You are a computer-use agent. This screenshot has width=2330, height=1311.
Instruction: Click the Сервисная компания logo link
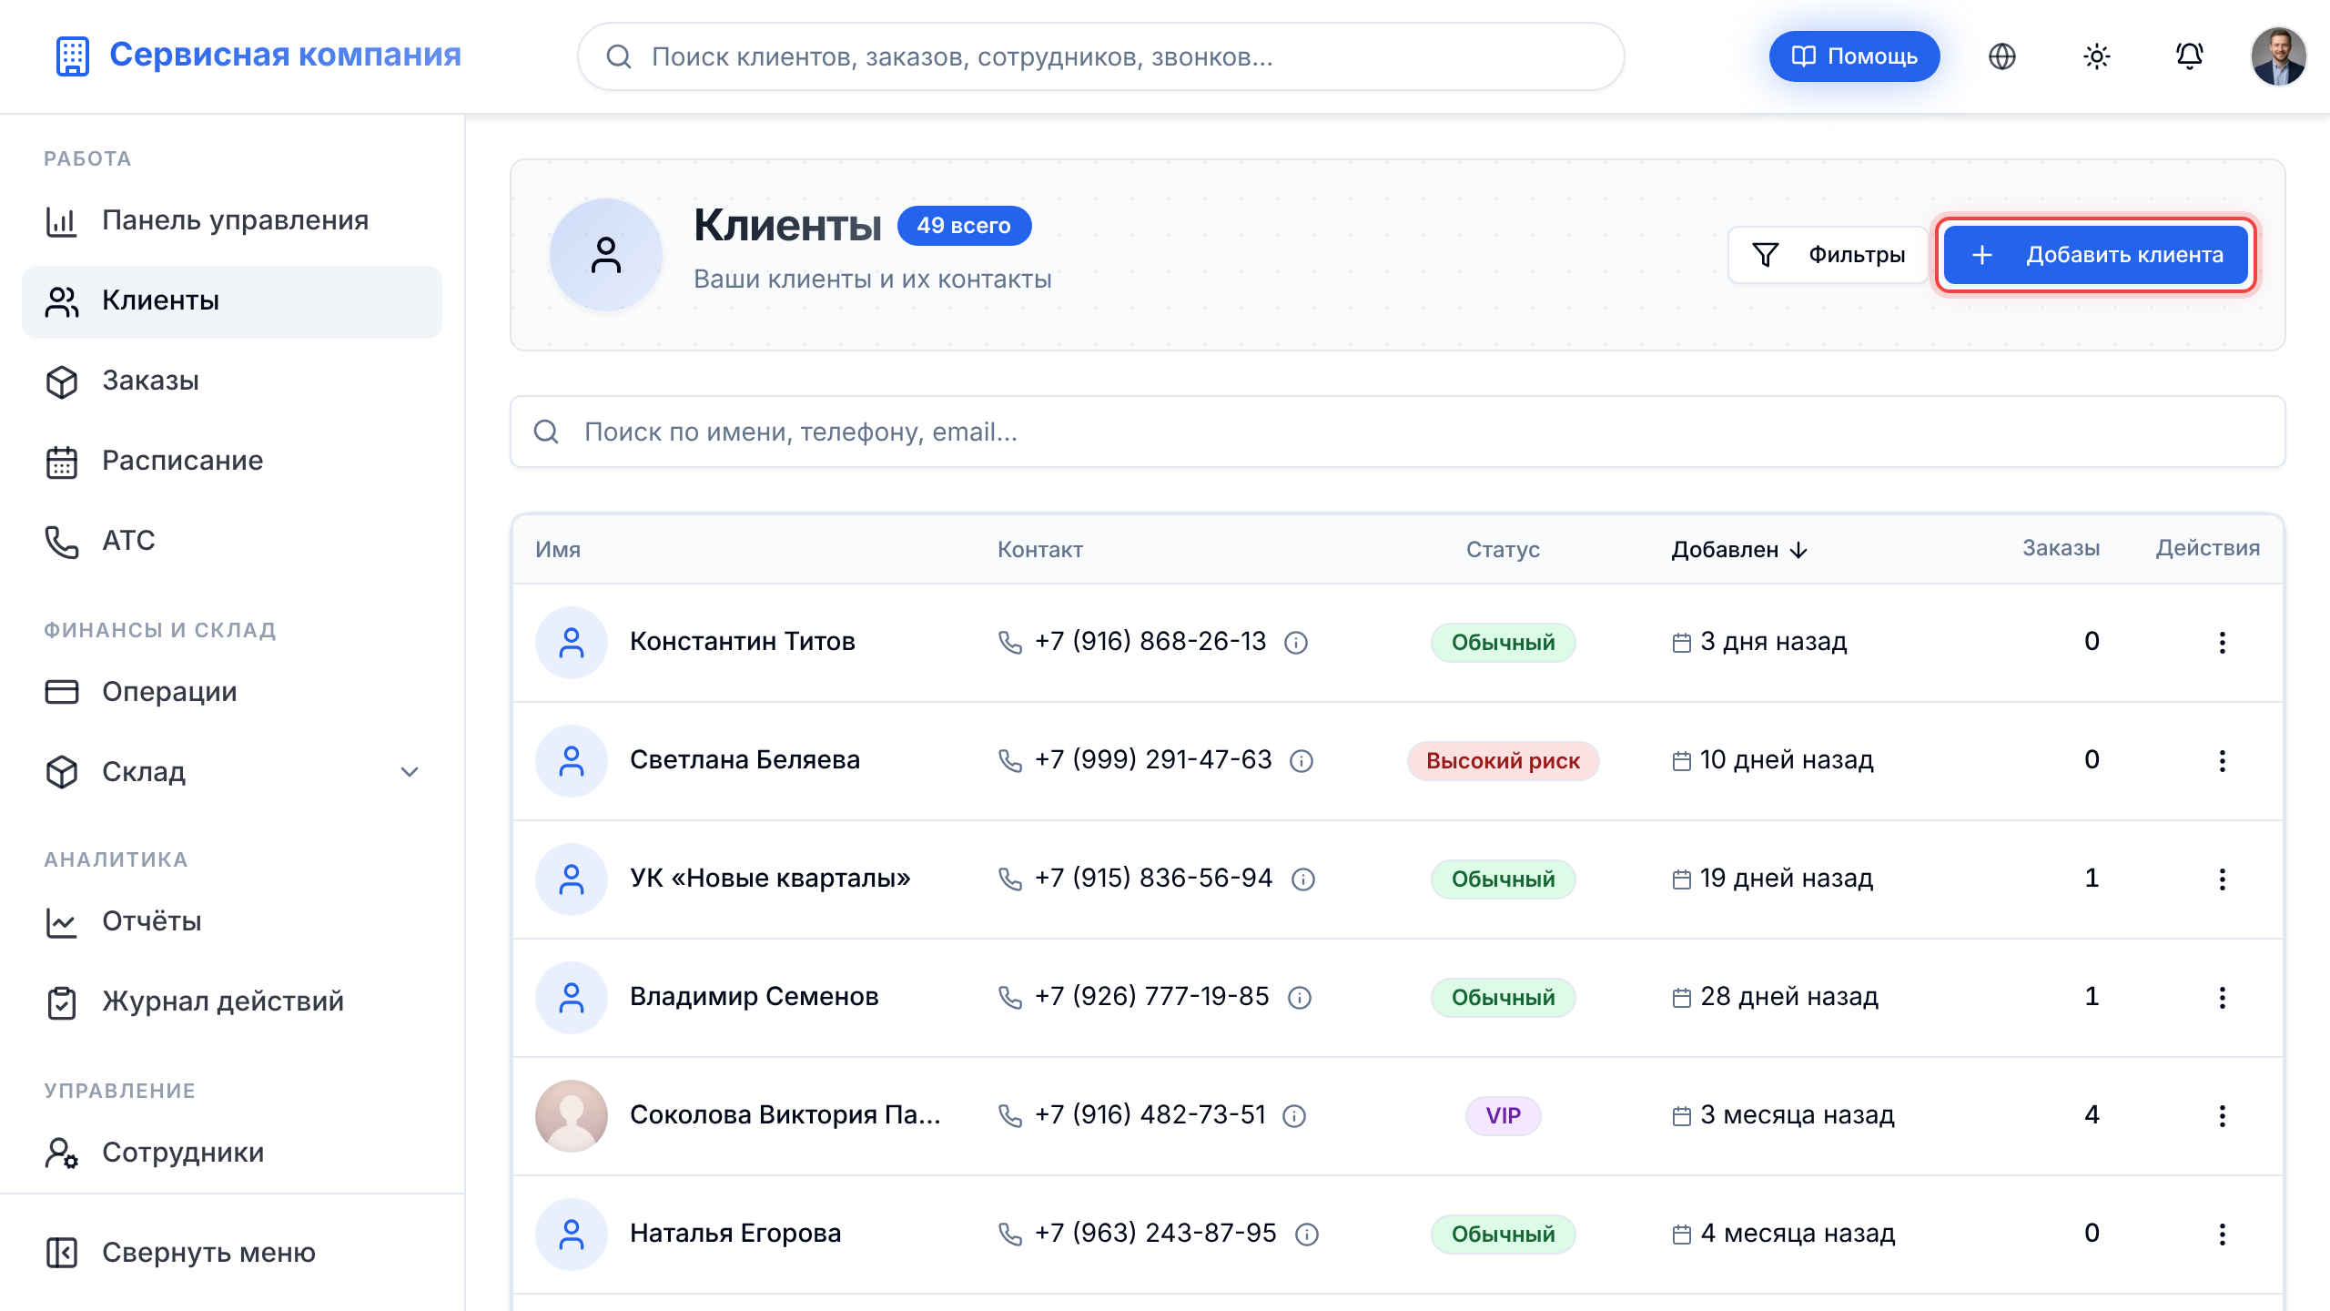(x=258, y=55)
